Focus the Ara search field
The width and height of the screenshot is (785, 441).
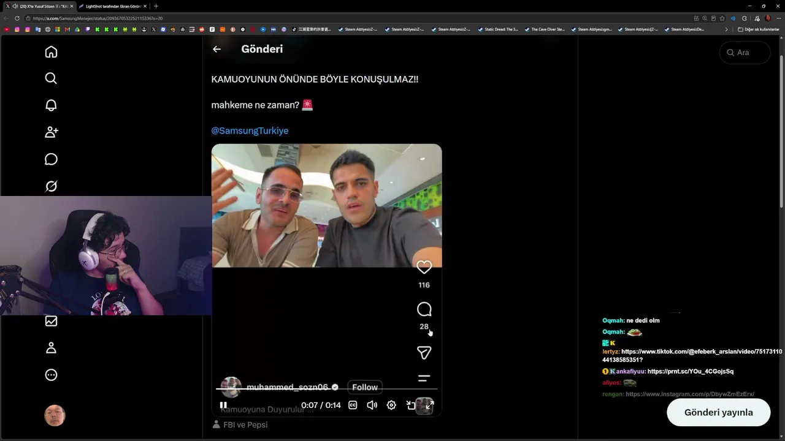[x=745, y=53]
